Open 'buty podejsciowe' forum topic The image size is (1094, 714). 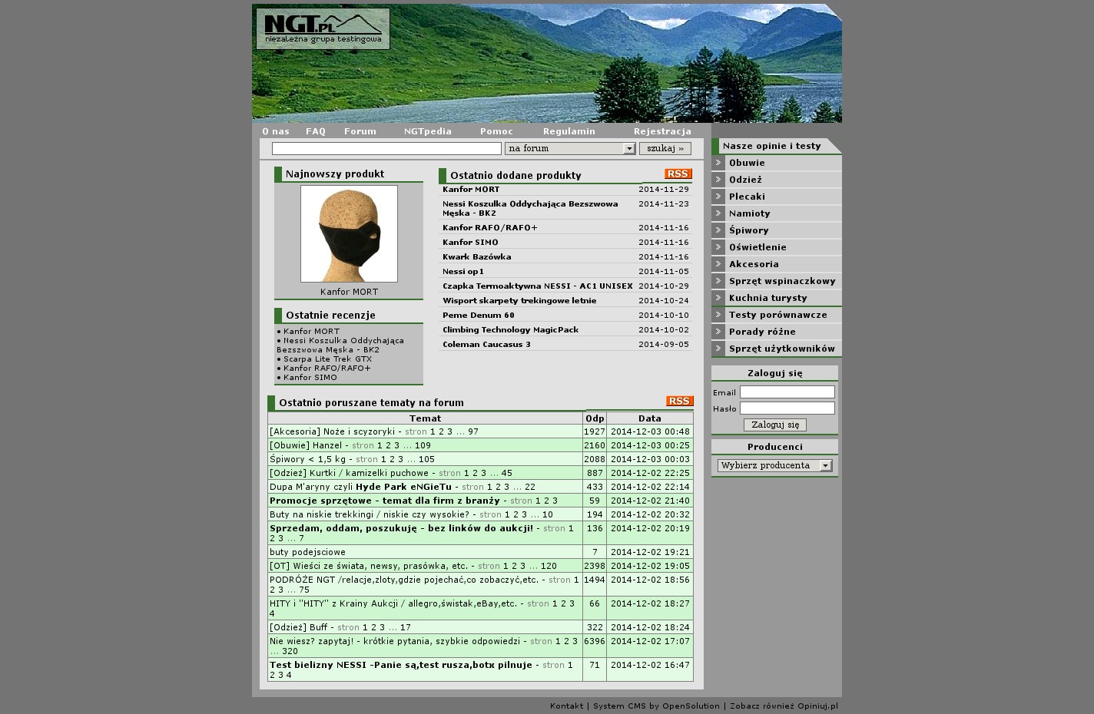point(307,552)
